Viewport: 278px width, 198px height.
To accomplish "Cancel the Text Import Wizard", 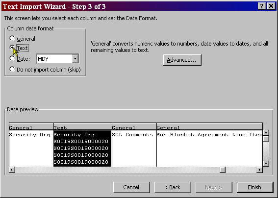I will [131, 187].
